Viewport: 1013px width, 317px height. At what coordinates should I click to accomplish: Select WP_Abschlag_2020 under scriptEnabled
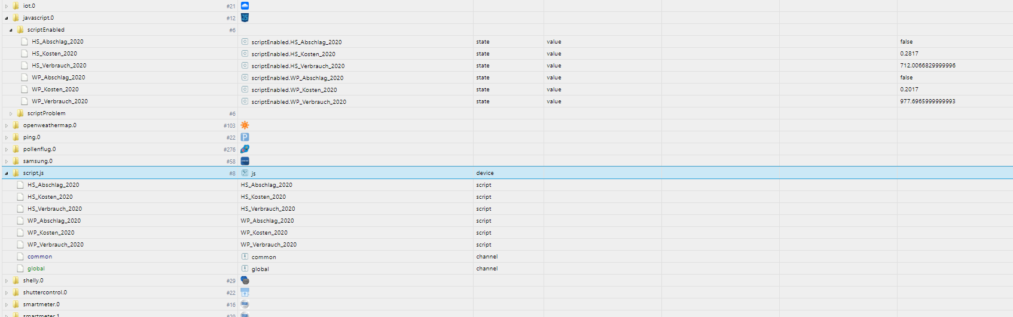[59, 78]
